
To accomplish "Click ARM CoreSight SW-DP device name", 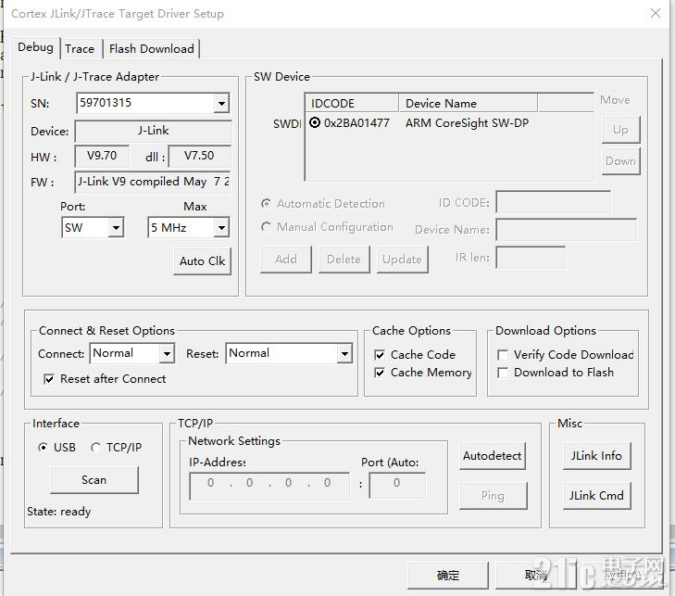I will click(x=467, y=123).
